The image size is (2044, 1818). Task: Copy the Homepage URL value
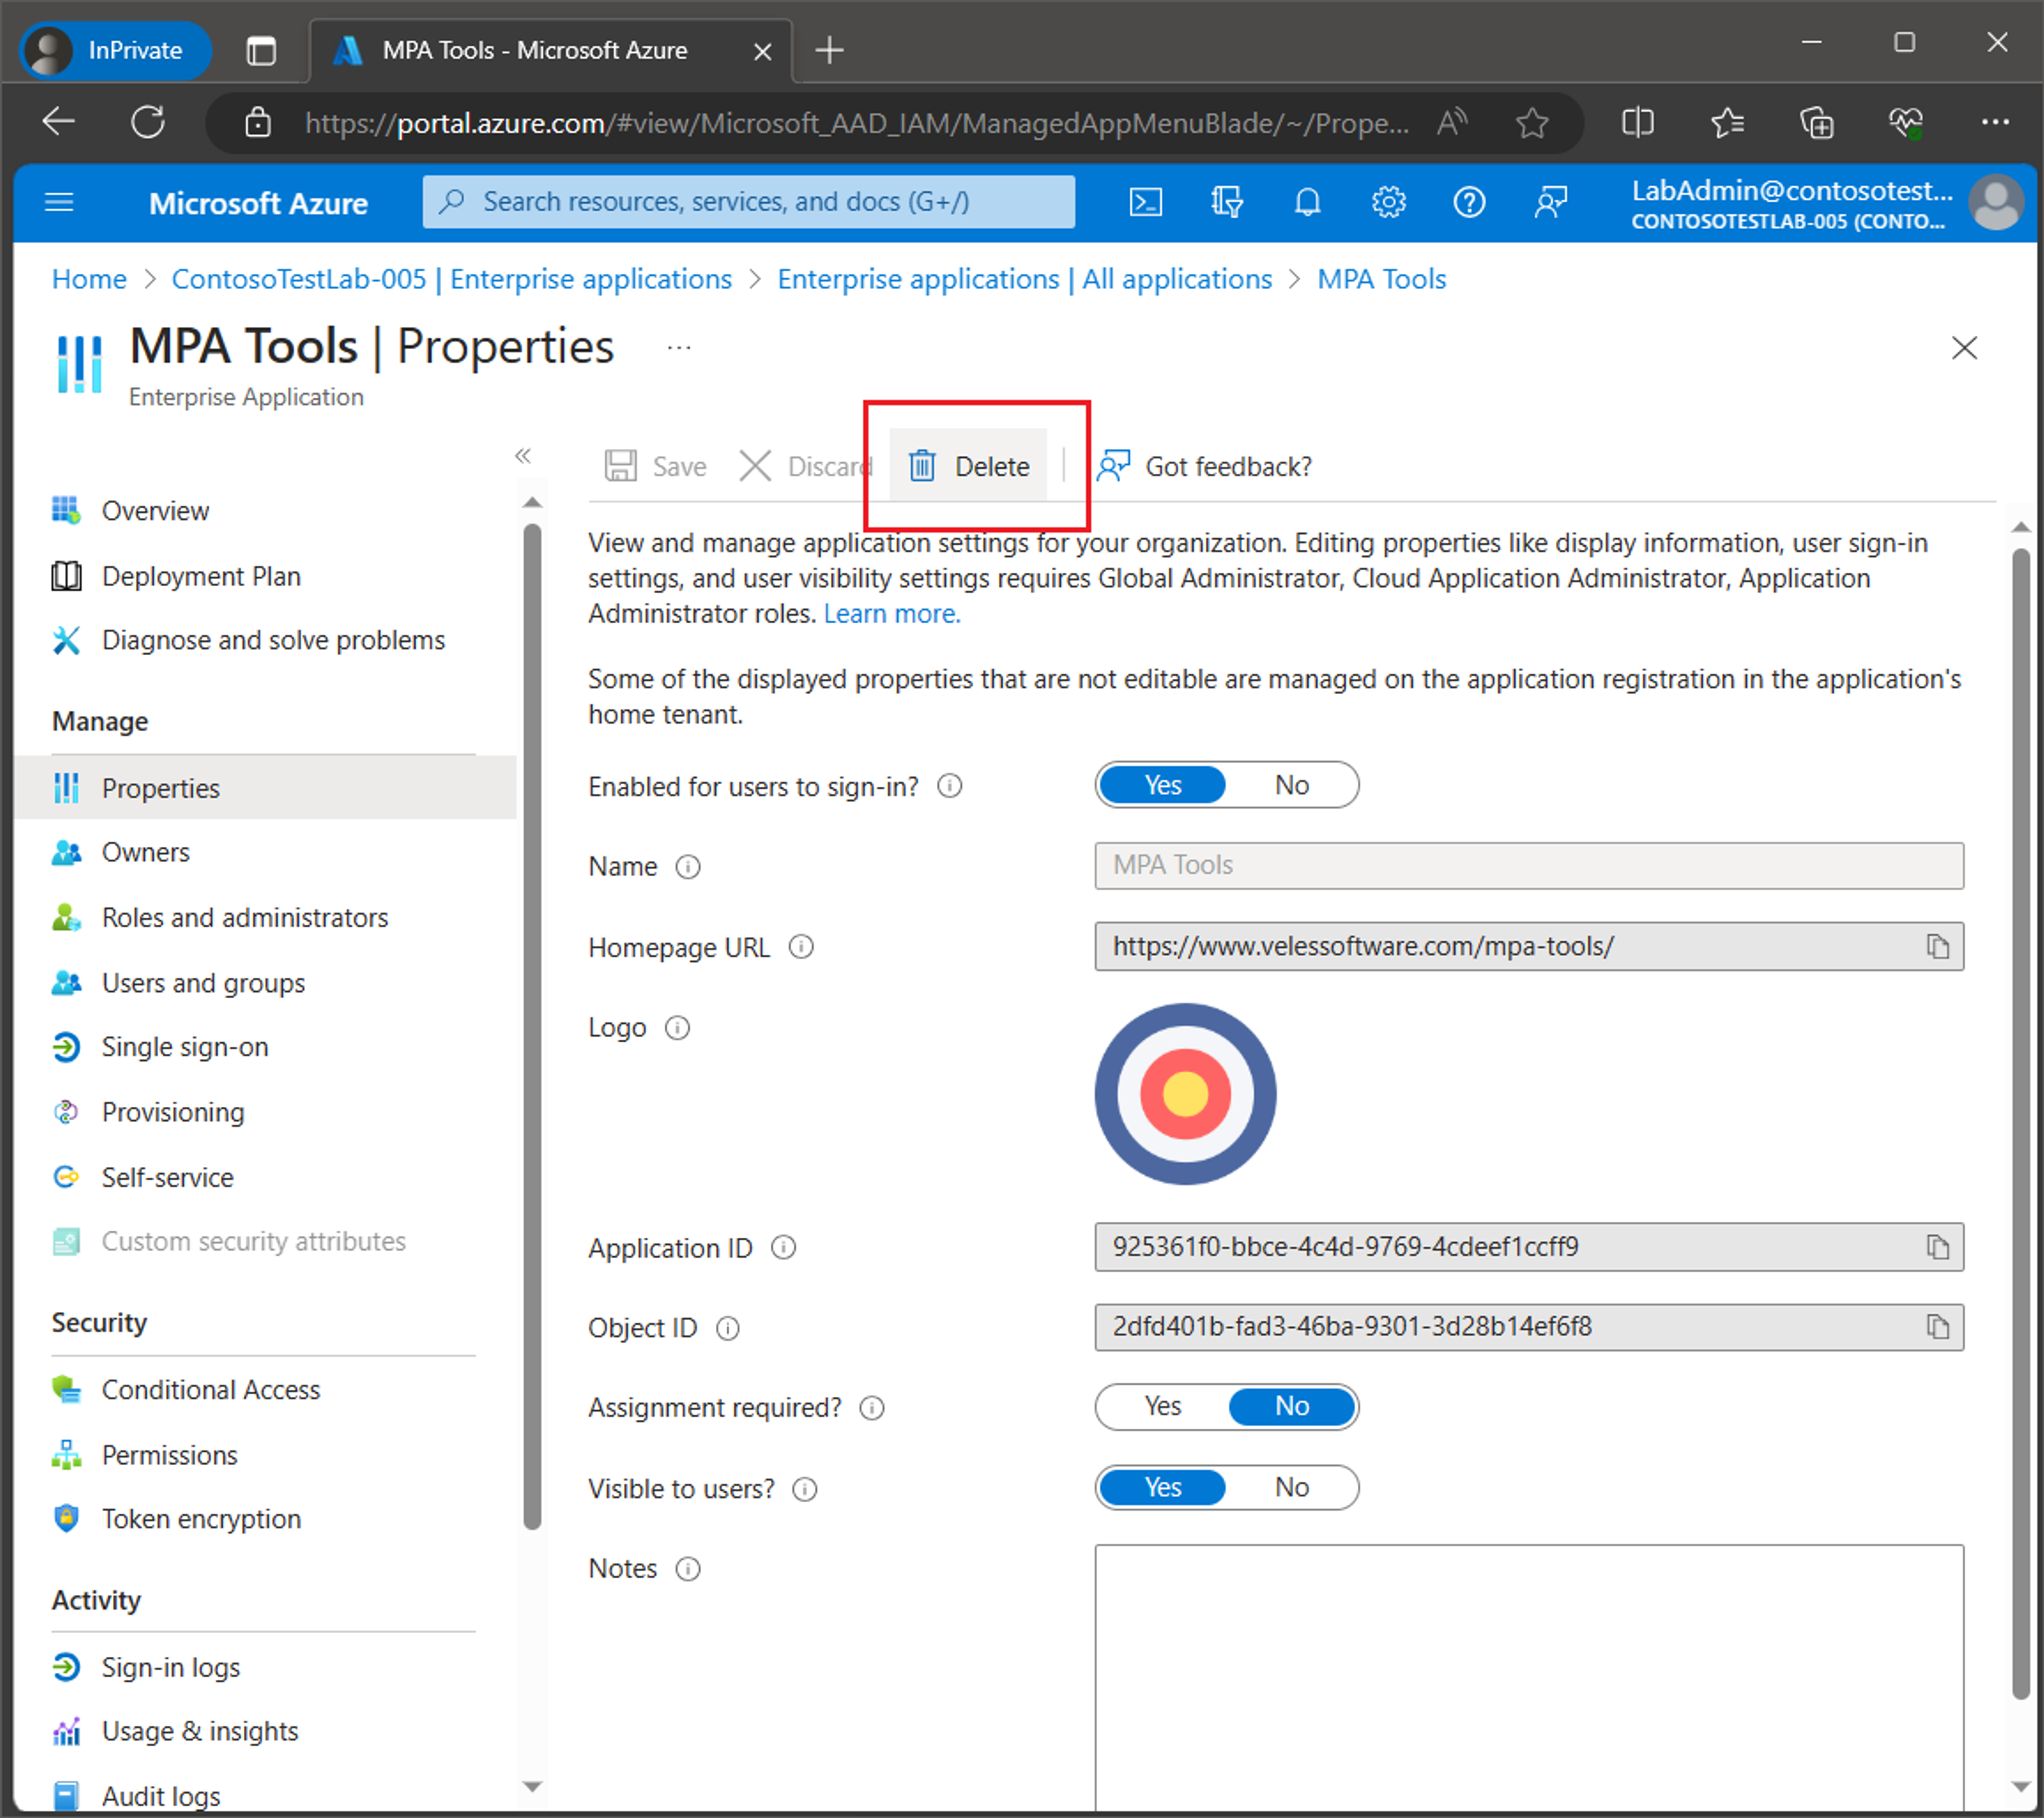click(1938, 946)
